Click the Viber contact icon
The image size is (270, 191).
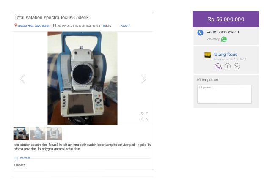click(218, 66)
